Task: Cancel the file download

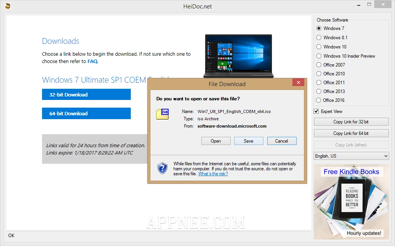Action: pyautogui.click(x=282, y=141)
